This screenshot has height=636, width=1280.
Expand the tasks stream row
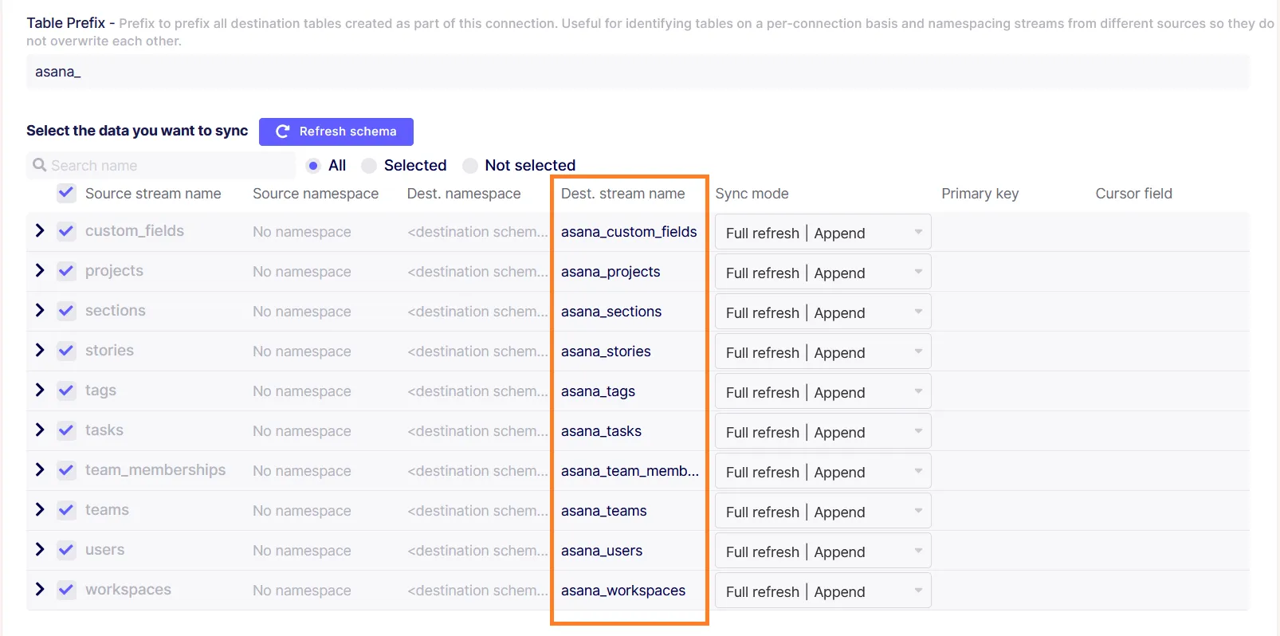(40, 430)
